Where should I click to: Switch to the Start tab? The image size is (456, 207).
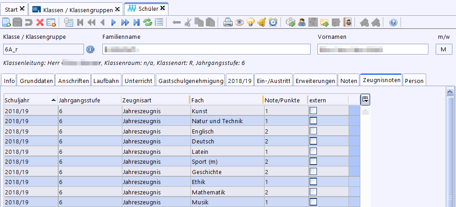point(14,9)
